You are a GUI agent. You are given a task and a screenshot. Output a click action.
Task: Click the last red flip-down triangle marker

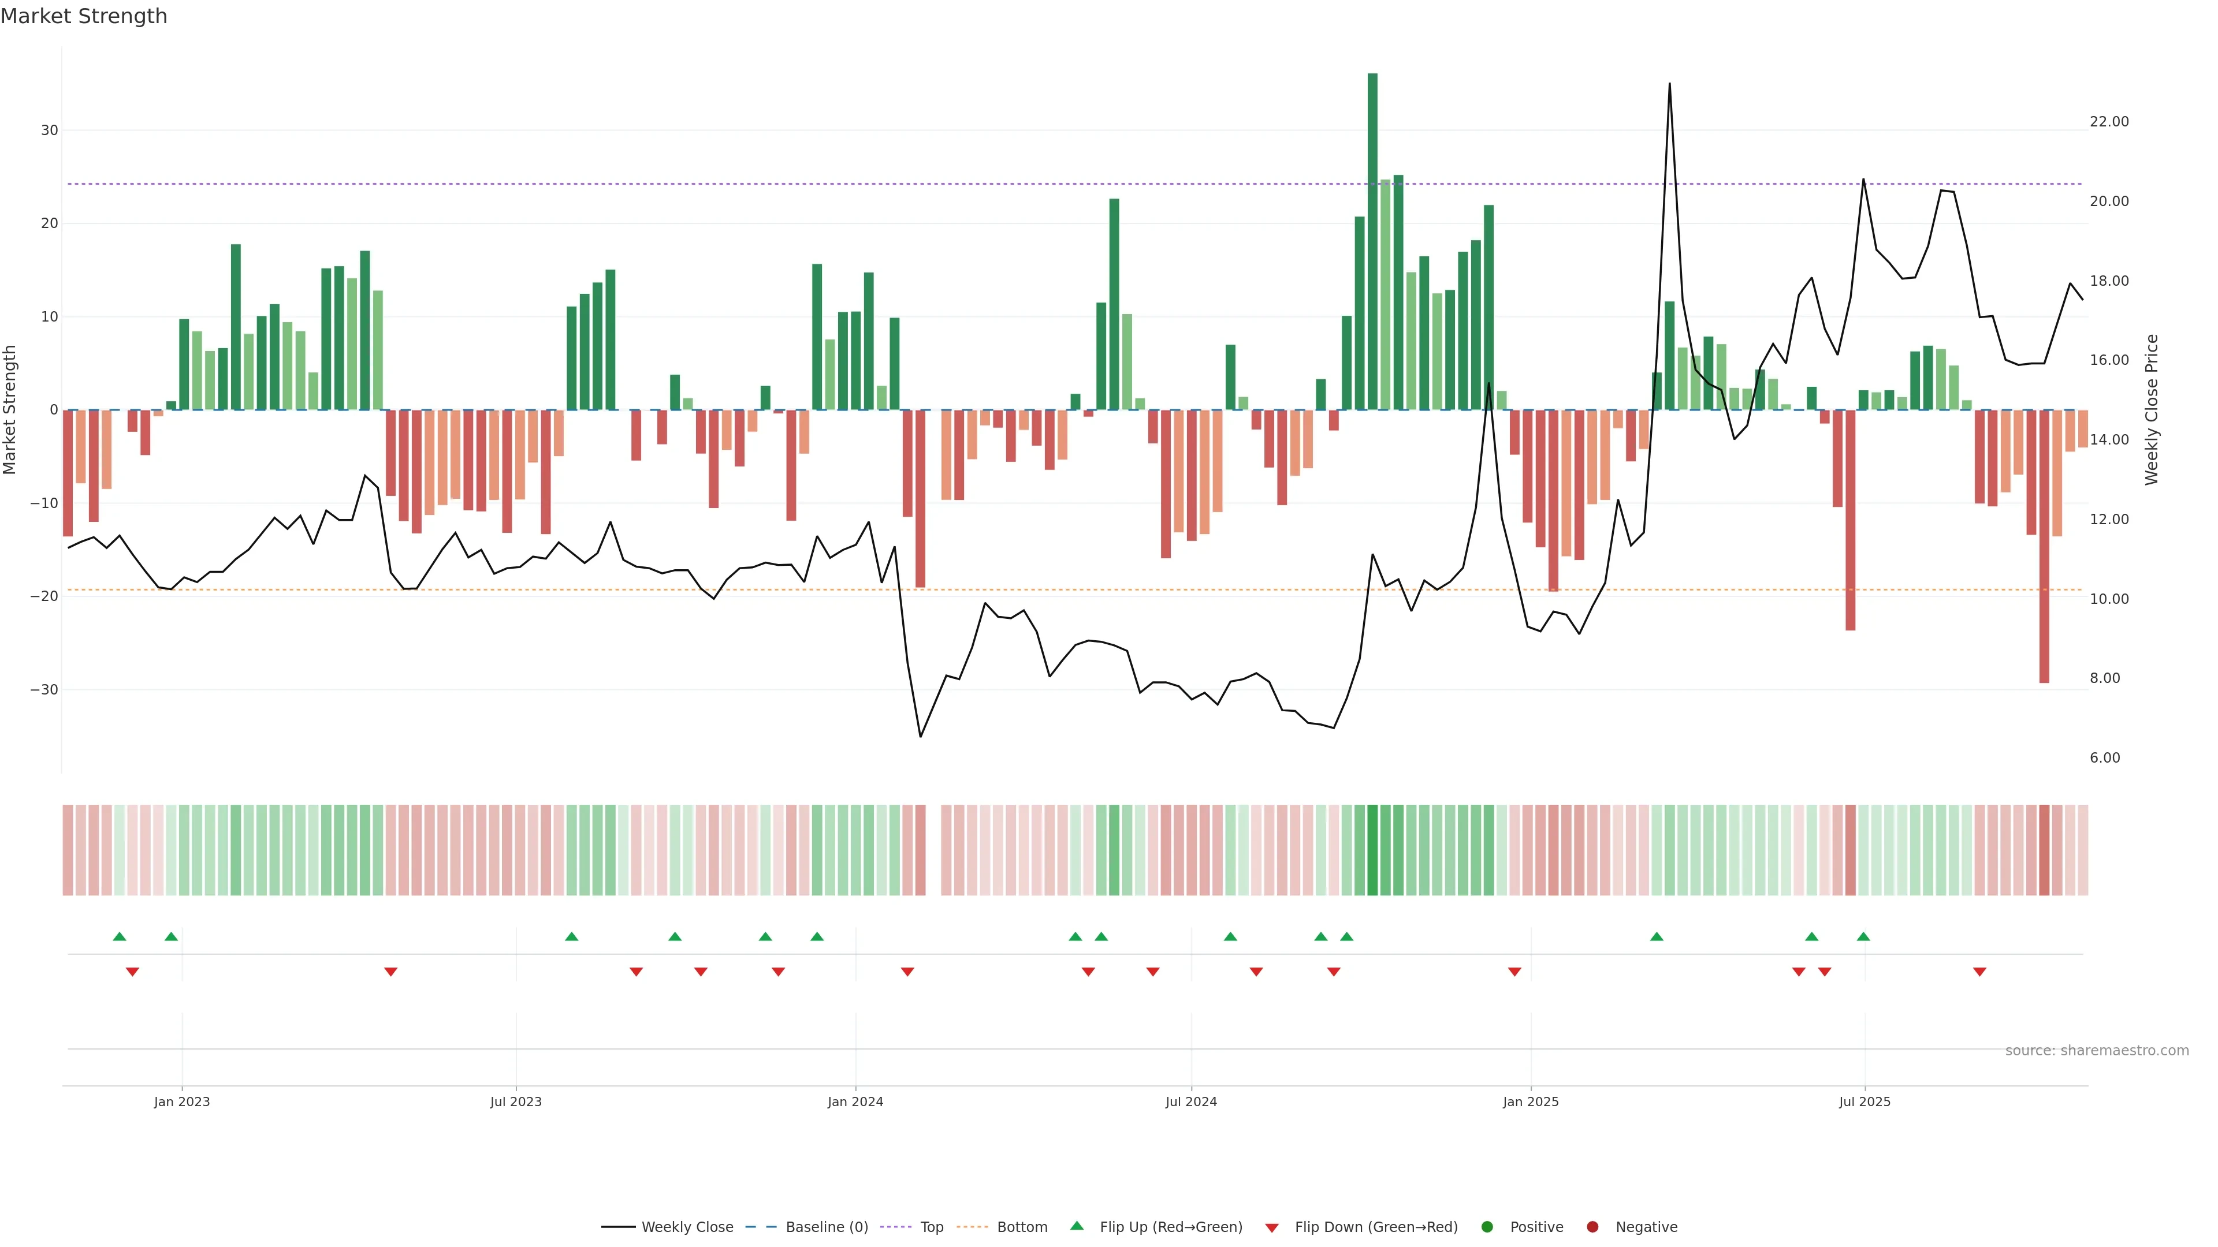(x=1979, y=972)
